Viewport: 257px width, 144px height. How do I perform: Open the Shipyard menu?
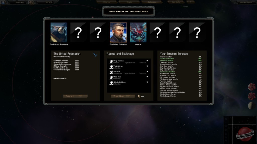(107, 2)
